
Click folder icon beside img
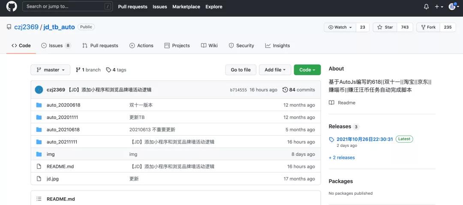pyautogui.click(x=39, y=154)
